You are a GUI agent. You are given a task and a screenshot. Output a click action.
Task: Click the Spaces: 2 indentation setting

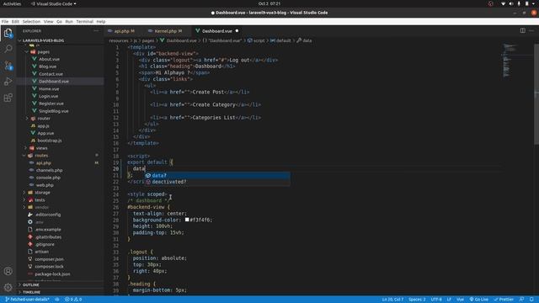pyautogui.click(x=417, y=300)
